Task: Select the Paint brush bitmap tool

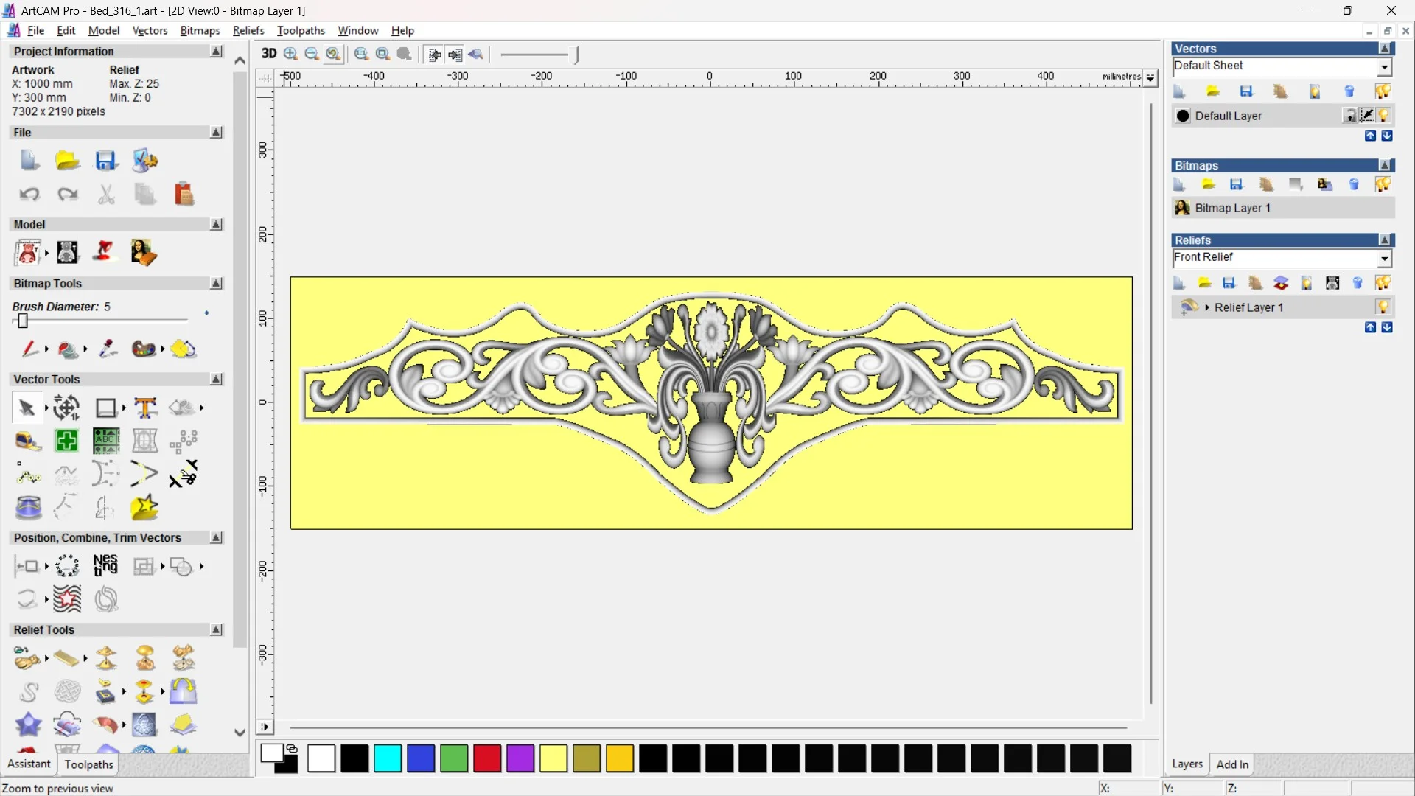Action: (x=29, y=349)
